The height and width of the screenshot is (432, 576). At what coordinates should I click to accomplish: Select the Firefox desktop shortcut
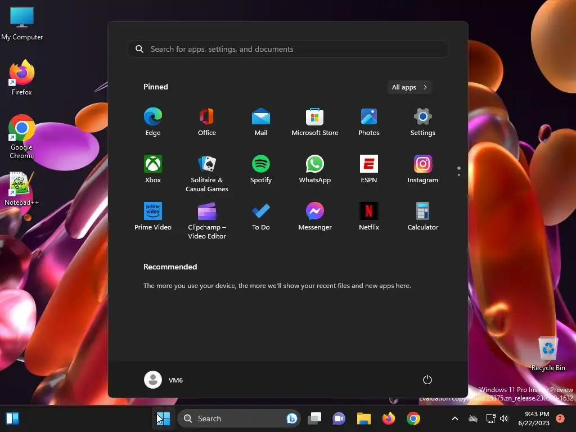[22, 78]
